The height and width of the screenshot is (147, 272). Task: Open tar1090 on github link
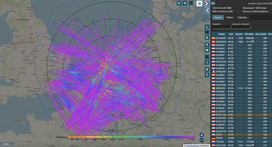260,3
